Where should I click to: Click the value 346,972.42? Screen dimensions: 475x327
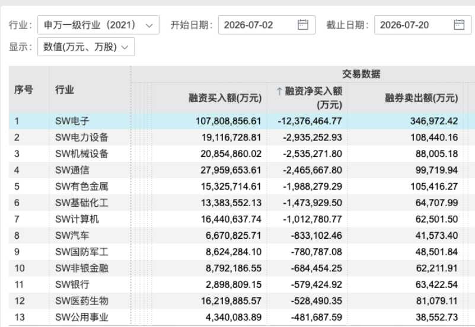(x=434, y=121)
